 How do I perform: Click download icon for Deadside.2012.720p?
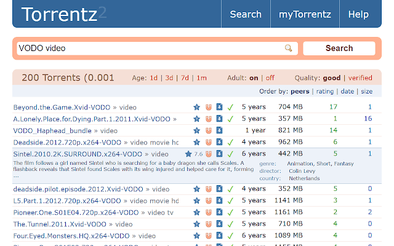[219, 142]
